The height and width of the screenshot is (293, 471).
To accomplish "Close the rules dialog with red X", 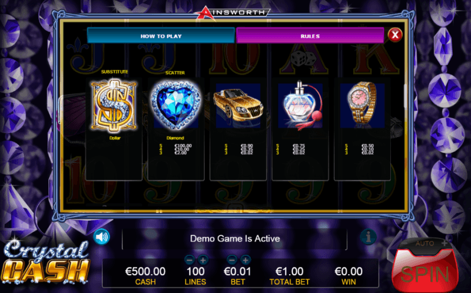I will point(395,35).
